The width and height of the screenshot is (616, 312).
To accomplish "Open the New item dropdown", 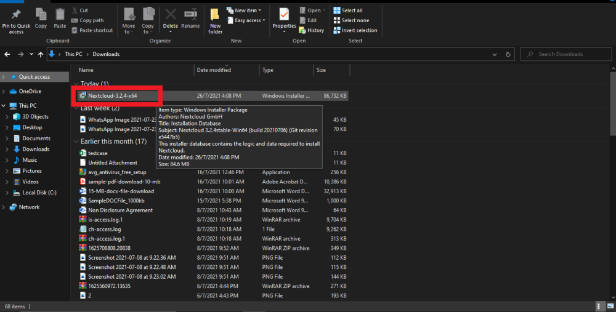I will [246, 10].
